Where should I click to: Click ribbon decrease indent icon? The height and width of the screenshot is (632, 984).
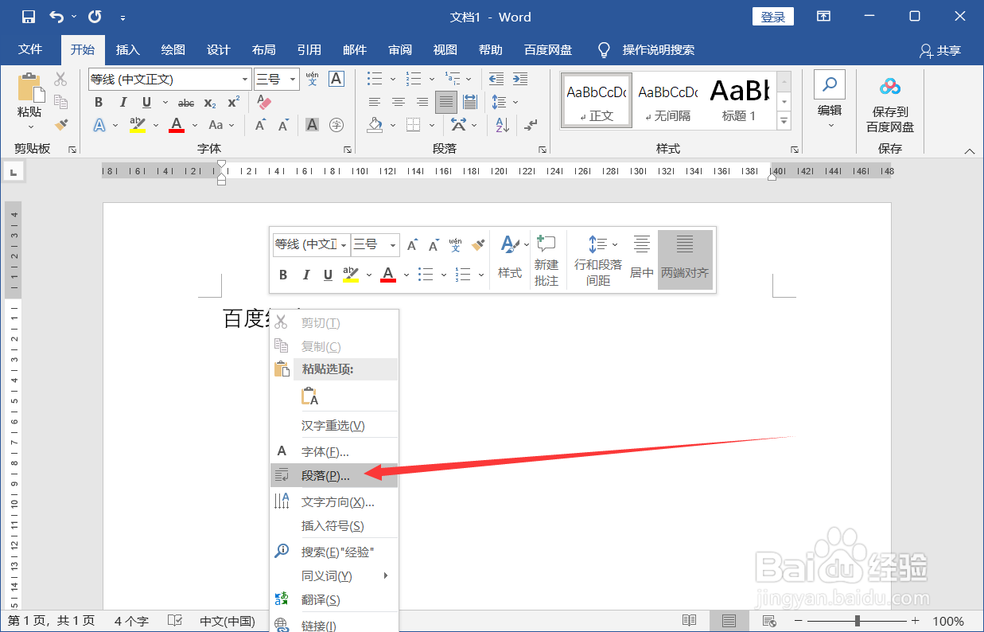496,79
